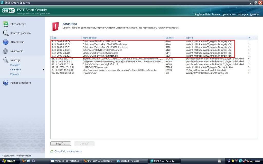Click the gear icon in Quick Launch
The width and height of the screenshot is (263, 164).
pos(33,161)
